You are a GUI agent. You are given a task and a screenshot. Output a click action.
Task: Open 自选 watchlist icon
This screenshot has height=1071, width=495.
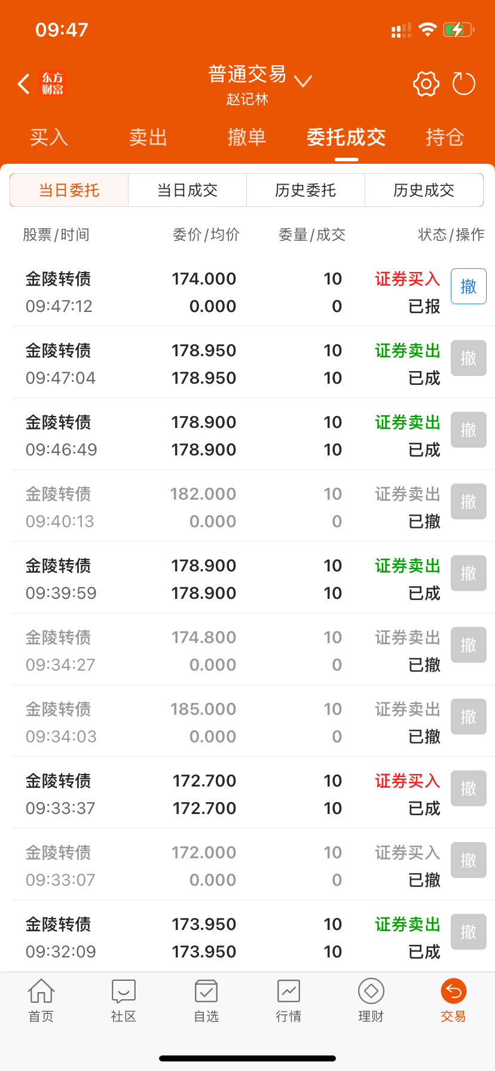(x=206, y=1000)
